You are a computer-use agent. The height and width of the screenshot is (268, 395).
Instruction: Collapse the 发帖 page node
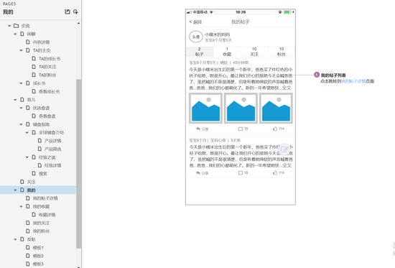click(15, 239)
